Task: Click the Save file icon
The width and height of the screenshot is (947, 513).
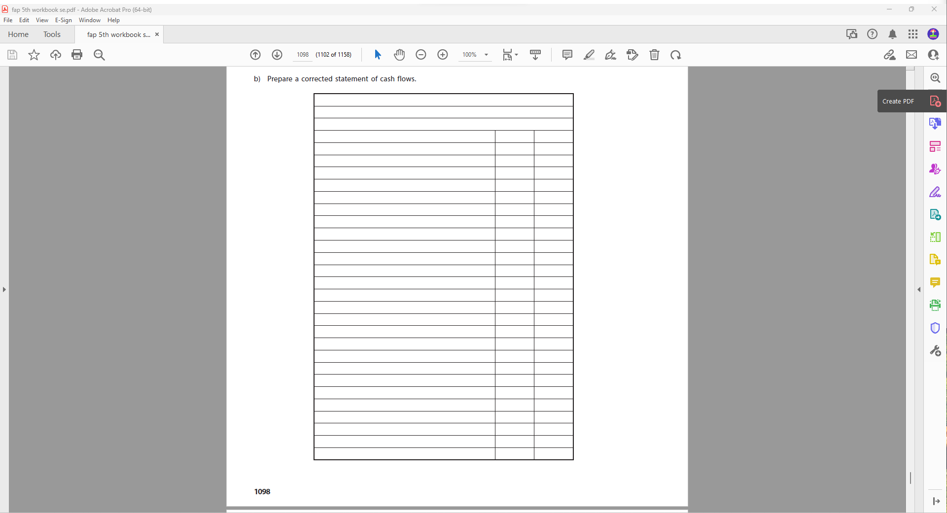Action: click(x=12, y=55)
